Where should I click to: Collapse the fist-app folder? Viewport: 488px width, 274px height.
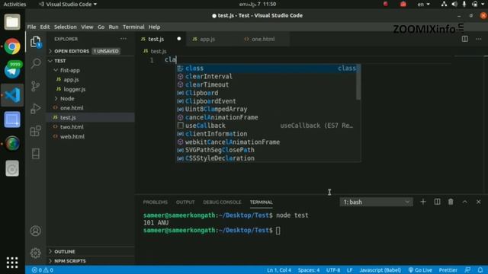(x=69, y=70)
